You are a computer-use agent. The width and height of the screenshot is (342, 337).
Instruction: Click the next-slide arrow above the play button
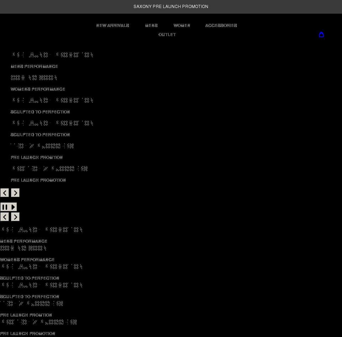(x=15, y=193)
